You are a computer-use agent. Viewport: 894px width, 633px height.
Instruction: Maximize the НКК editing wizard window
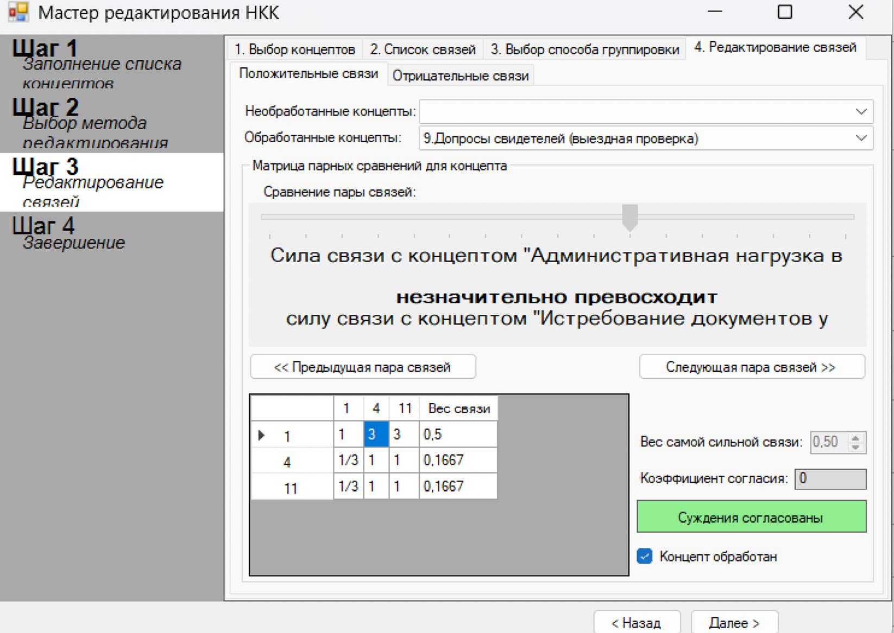tap(784, 12)
